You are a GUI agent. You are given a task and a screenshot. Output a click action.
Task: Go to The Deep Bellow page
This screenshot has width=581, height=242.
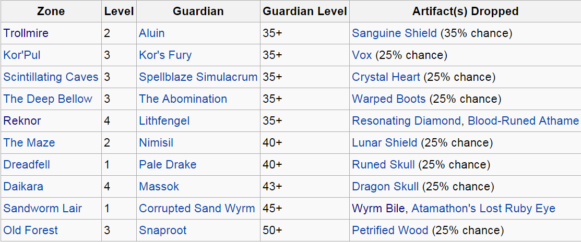point(48,99)
